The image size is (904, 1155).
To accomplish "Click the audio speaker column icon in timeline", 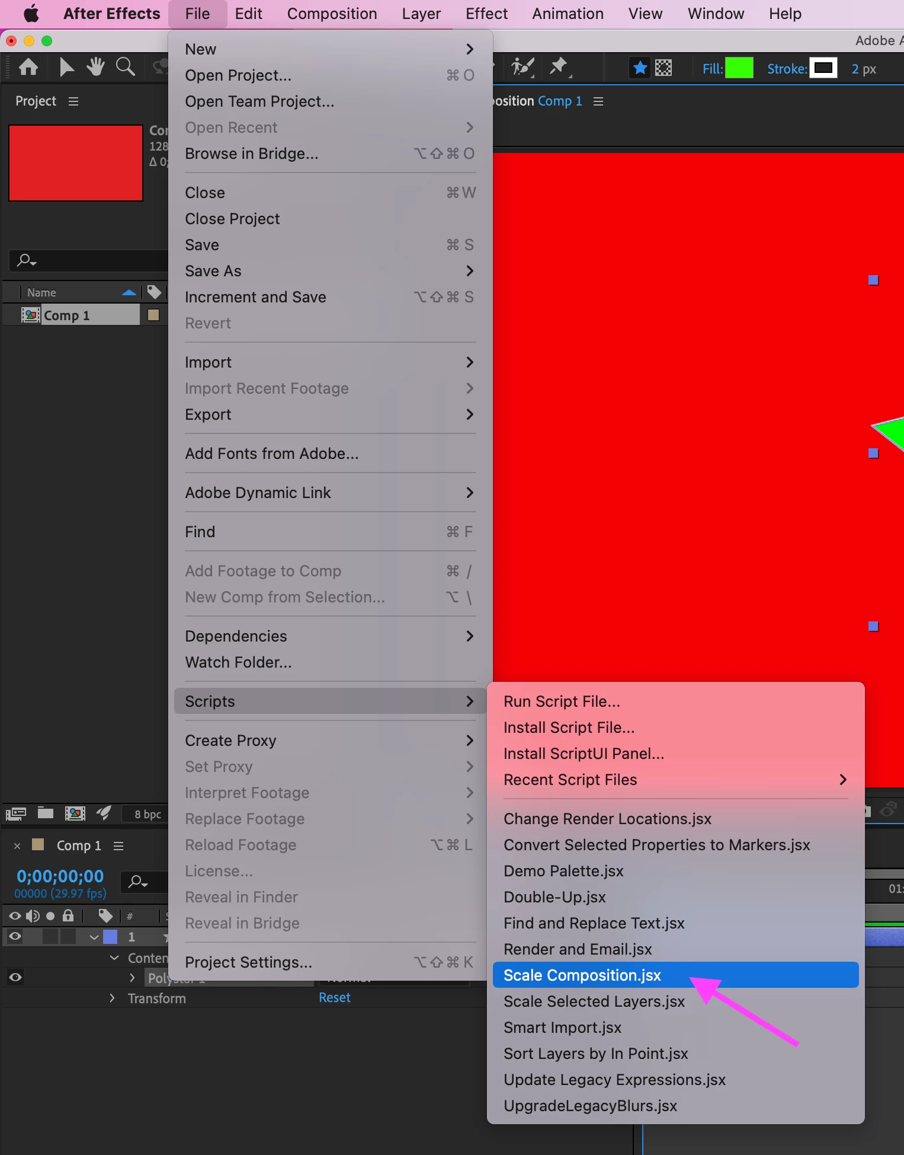I will (33, 917).
